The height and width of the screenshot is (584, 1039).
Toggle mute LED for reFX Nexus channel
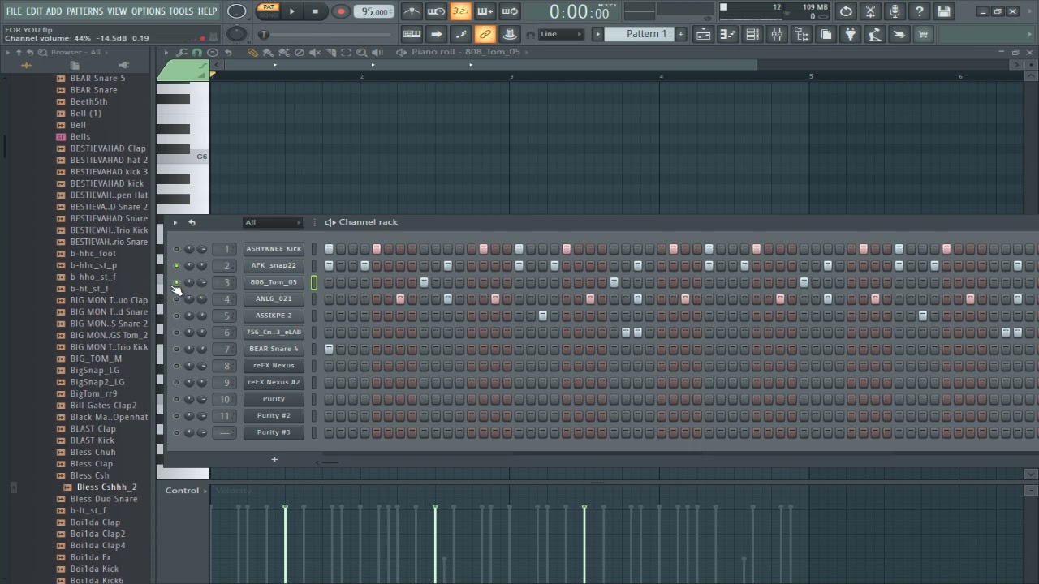pos(176,366)
